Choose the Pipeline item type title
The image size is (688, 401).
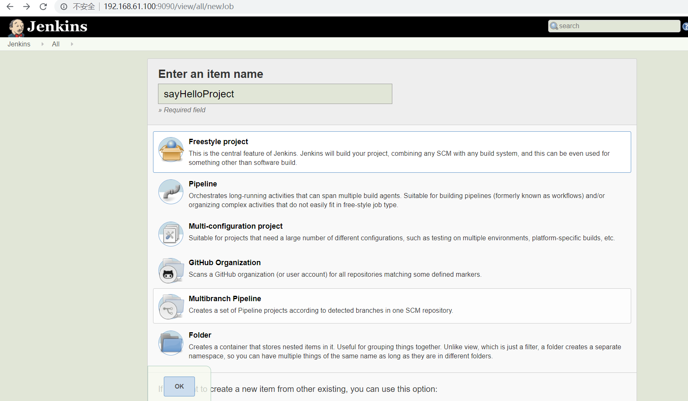(203, 184)
